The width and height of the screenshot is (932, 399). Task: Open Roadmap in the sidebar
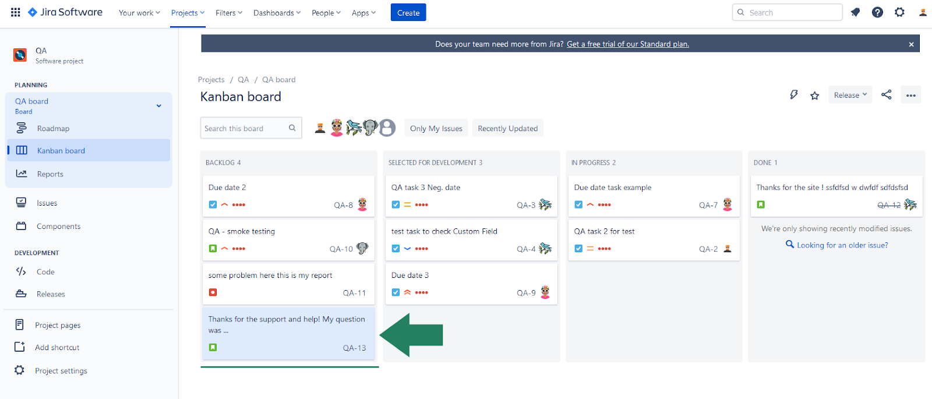pyautogui.click(x=53, y=129)
